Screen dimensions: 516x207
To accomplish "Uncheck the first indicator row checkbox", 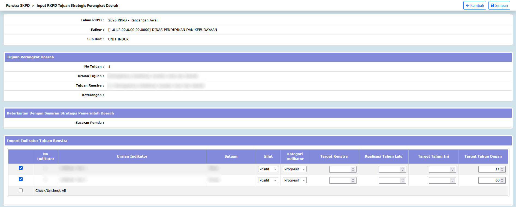I will click(21, 168).
